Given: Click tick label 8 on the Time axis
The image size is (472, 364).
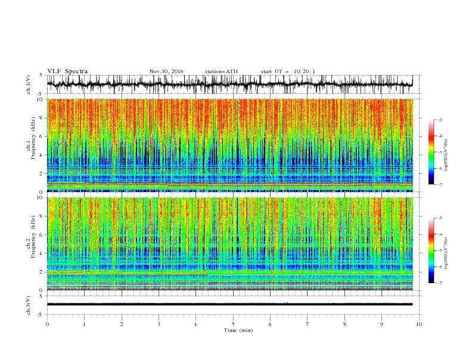Looking at the screenshot, I should coord(344,324).
